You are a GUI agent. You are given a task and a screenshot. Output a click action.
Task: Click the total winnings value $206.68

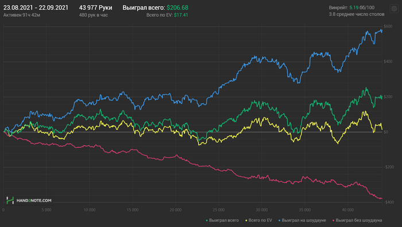(x=177, y=7)
